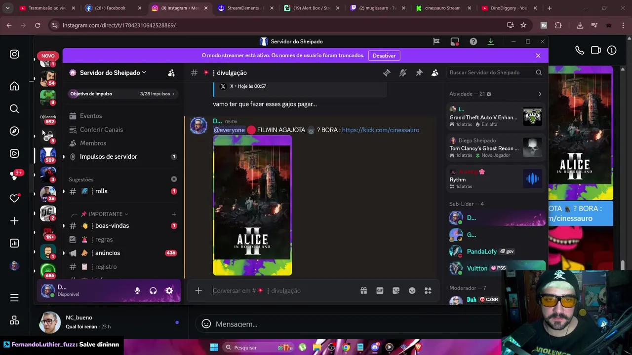Open Discord notification settings bell icon

point(403,72)
